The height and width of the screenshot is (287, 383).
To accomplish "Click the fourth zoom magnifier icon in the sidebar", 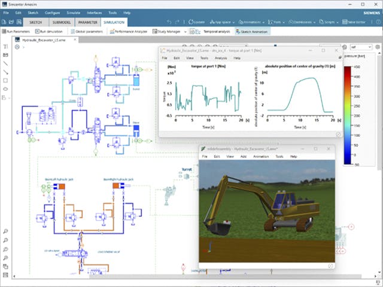I will tap(5, 258).
